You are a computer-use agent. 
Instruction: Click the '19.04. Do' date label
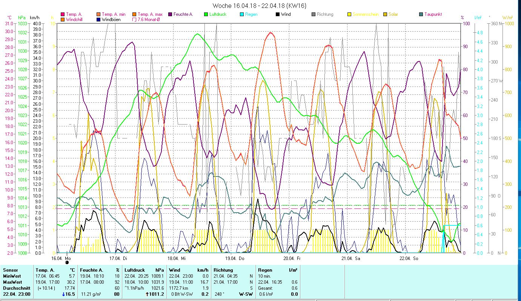point(235,258)
